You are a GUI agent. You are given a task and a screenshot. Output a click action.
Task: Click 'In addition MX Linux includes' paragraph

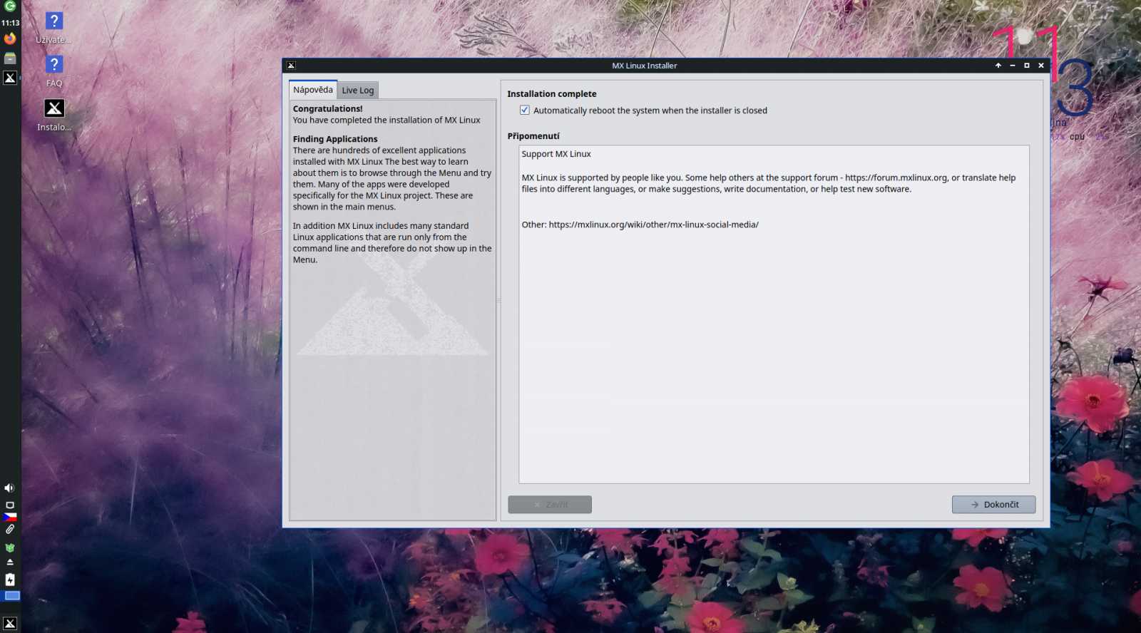[392, 243]
